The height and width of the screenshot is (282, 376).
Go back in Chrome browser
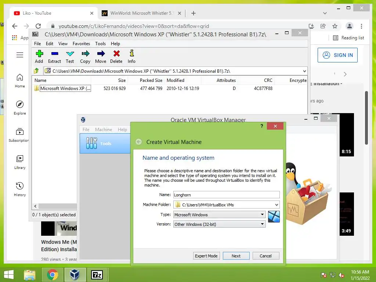click(15, 26)
